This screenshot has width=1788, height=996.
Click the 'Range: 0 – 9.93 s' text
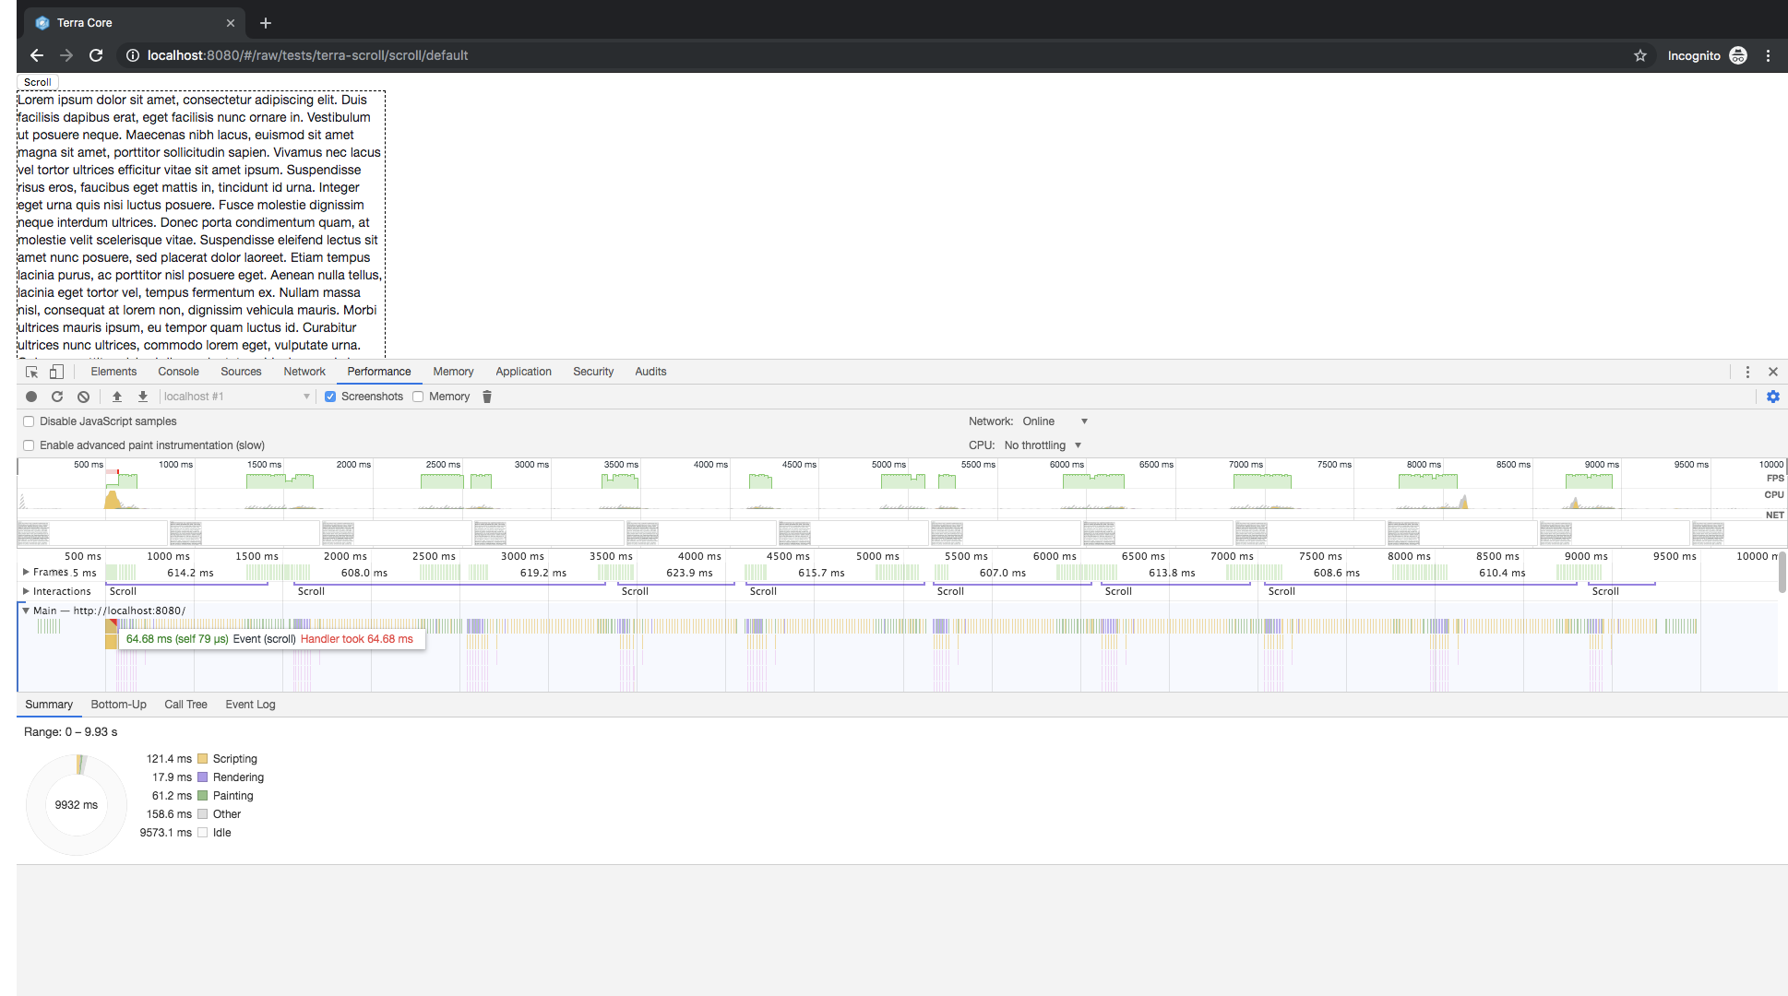(70, 732)
